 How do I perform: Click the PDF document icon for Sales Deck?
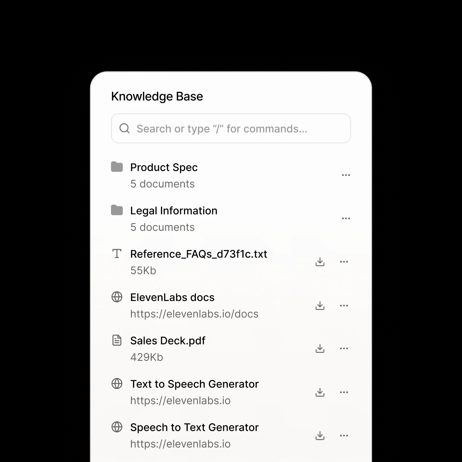click(x=117, y=340)
